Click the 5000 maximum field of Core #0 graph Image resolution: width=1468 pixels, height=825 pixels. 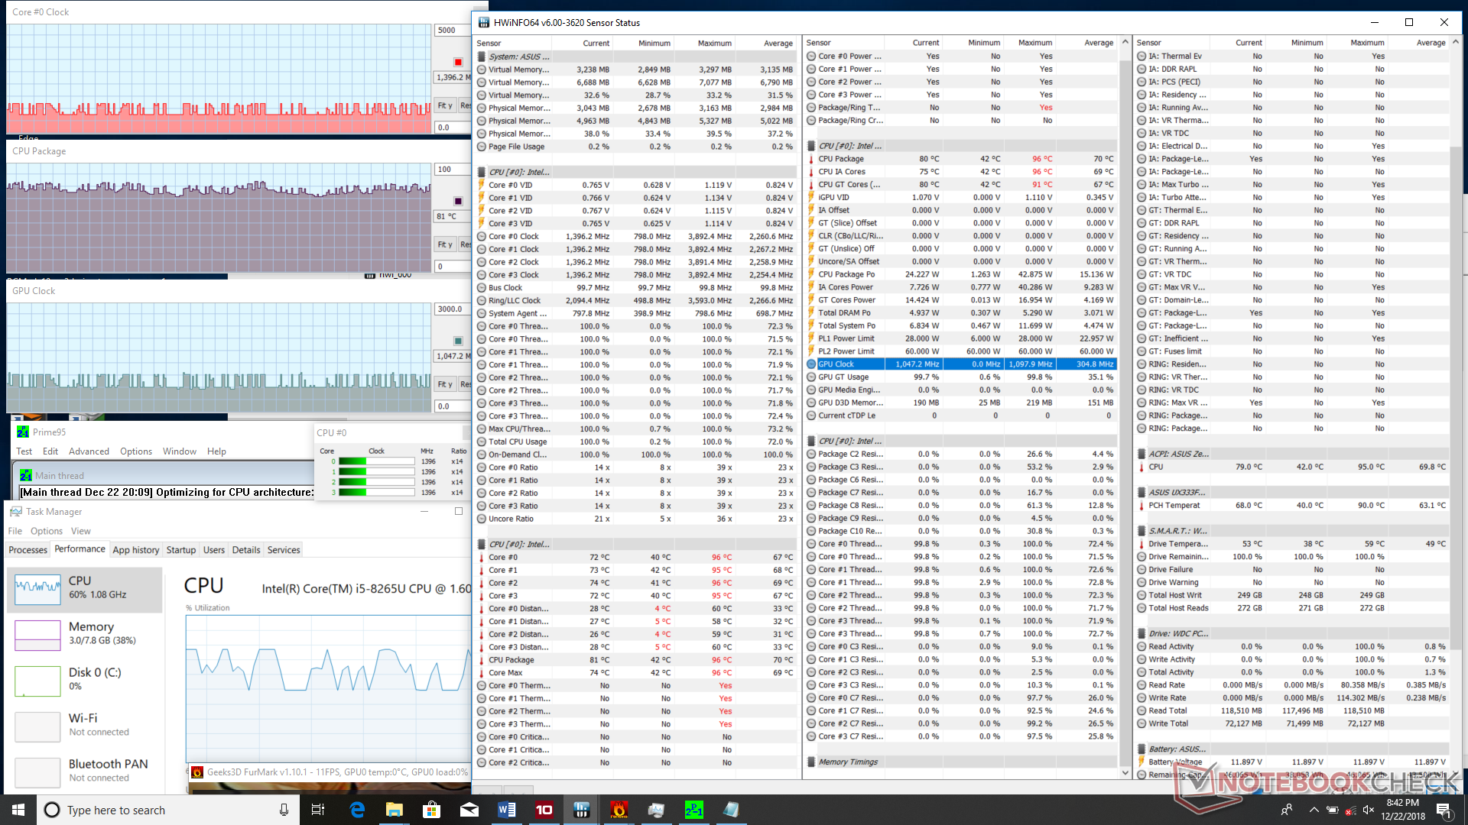pos(451,31)
